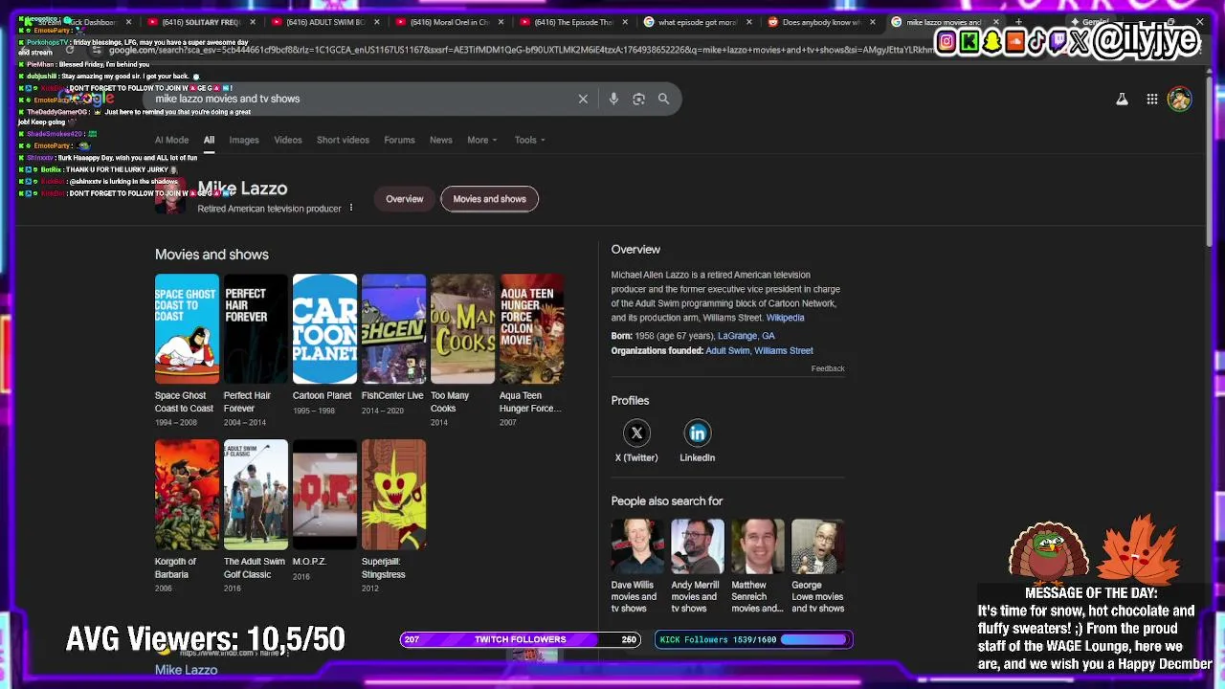Open the three-dot menu beside Mike Lazzo subtitle
1225x689 pixels.
click(351, 208)
